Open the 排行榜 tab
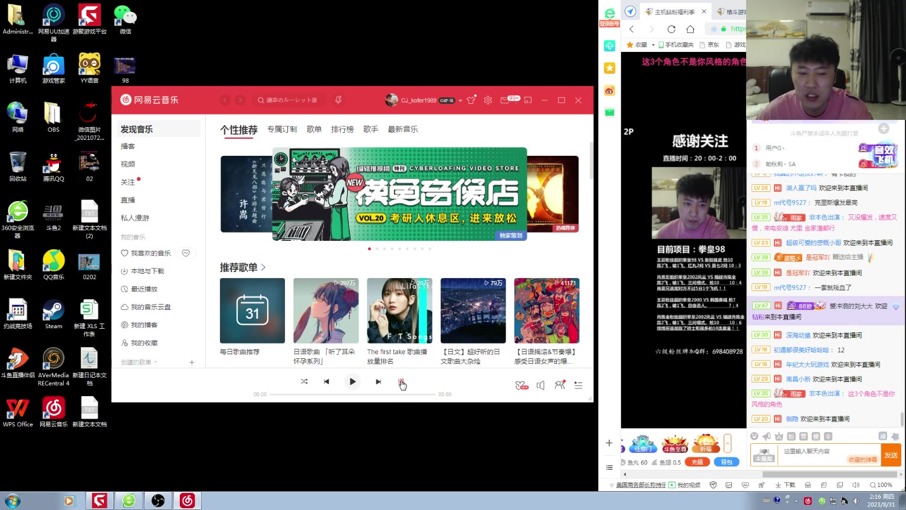906x510 pixels. point(342,129)
